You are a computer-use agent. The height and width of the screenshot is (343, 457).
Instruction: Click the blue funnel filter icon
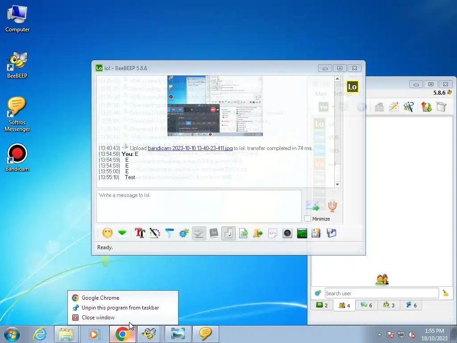pyautogui.click(x=169, y=233)
